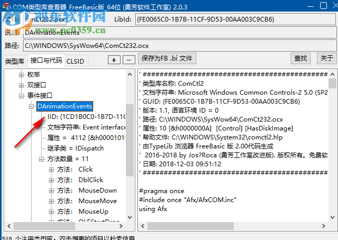Click the 类型库名称: ComCtl2 code line
This screenshot has width=338, height=240.
click(172, 83)
